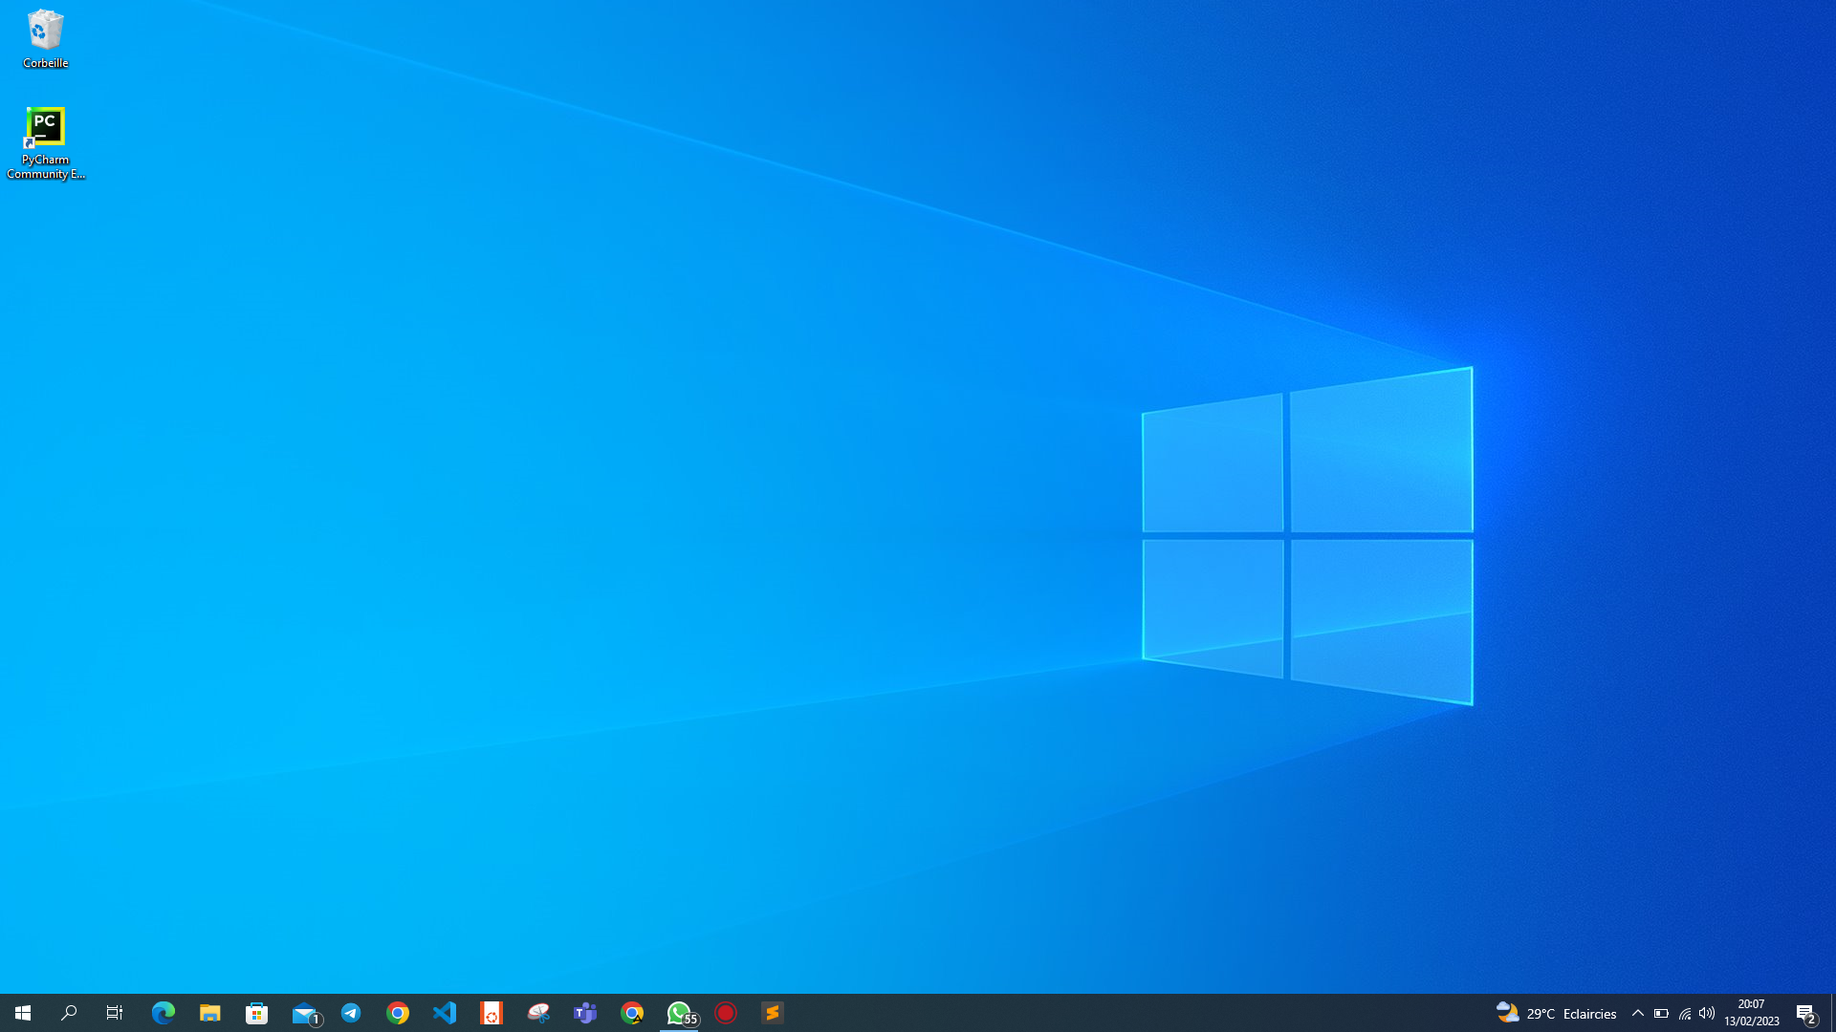Screen dimensions: 1836x1032
Task: Open the 29°C Eclaircies weather widget
Action: (x=1556, y=1013)
